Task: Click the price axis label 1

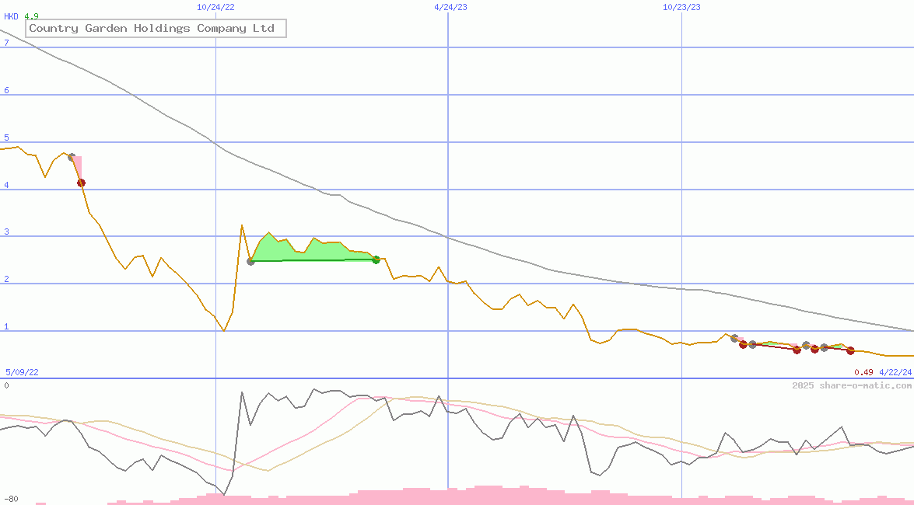Action: pyautogui.click(x=6, y=326)
